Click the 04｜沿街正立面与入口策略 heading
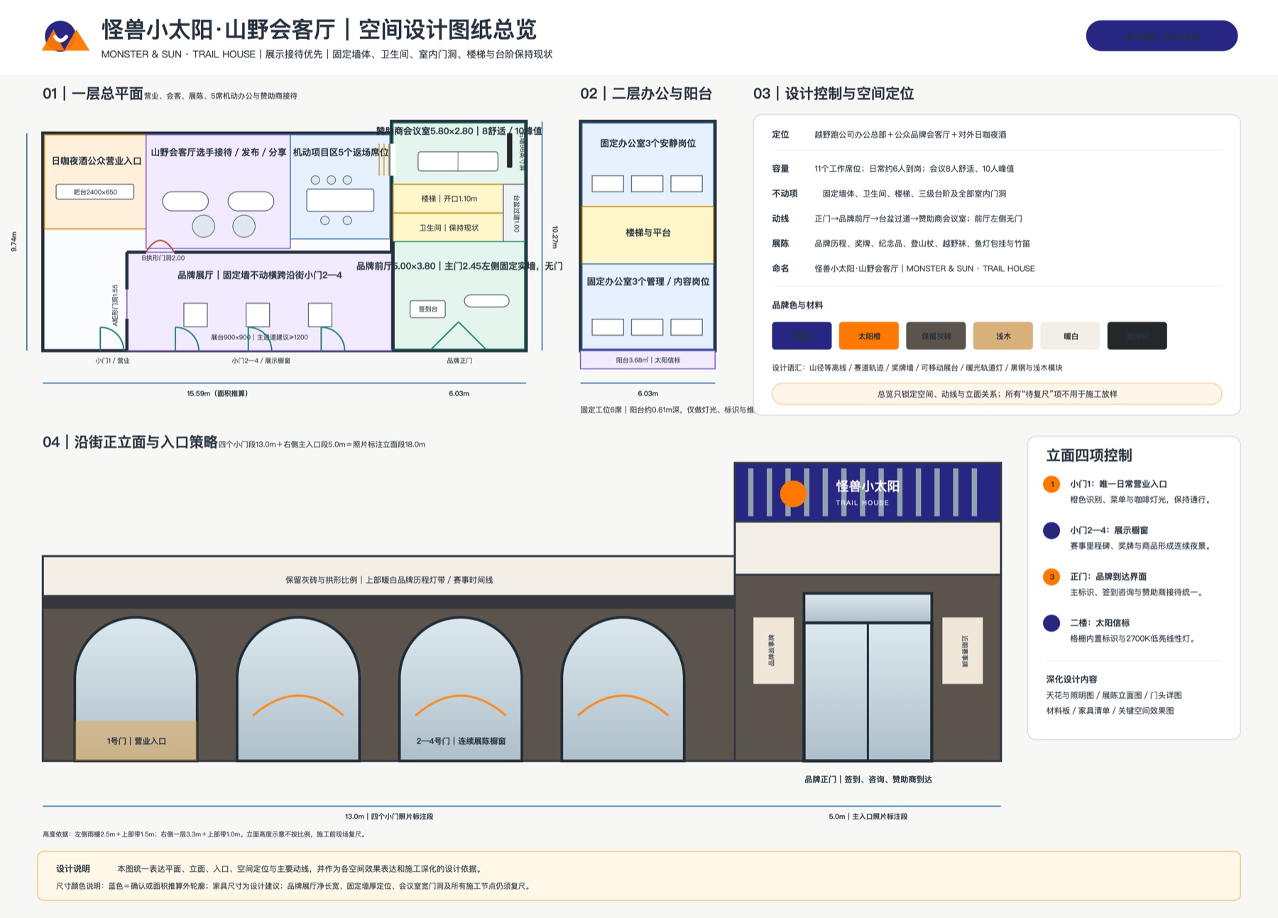This screenshot has height=918, width=1278. coord(130,442)
